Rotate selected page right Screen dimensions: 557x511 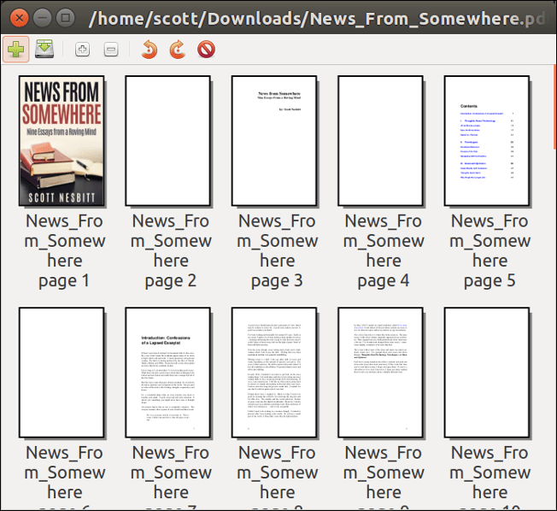pyautogui.click(x=177, y=50)
